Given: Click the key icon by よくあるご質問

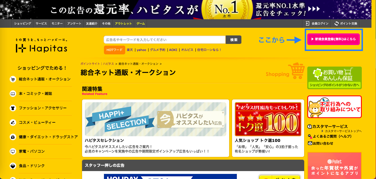Looking at the screenshot, I should (310, 137).
